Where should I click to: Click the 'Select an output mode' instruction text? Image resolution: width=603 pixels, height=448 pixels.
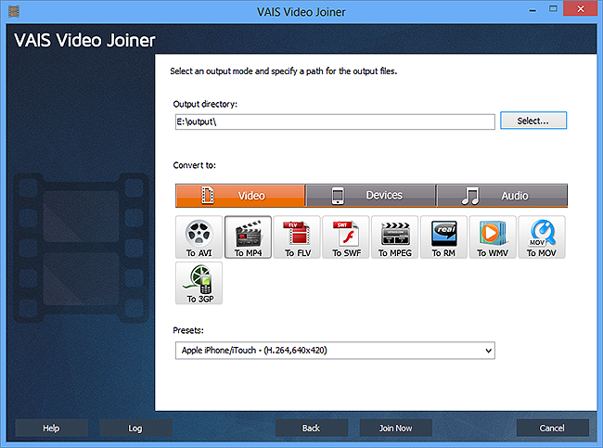pyautogui.click(x=284, y=71)
